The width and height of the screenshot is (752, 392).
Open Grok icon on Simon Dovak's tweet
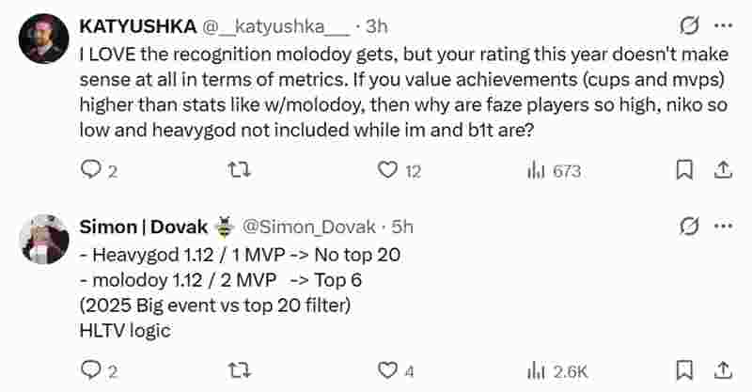pos(688,226)
